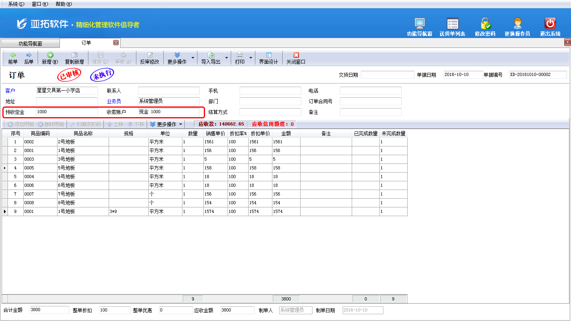
Task: Click the 预收定金 input field
Action: 67,112
